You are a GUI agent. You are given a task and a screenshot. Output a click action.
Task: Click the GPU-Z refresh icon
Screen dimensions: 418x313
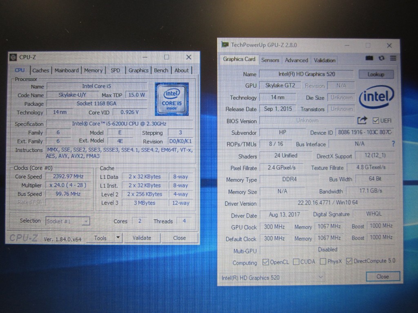point(381,58)
